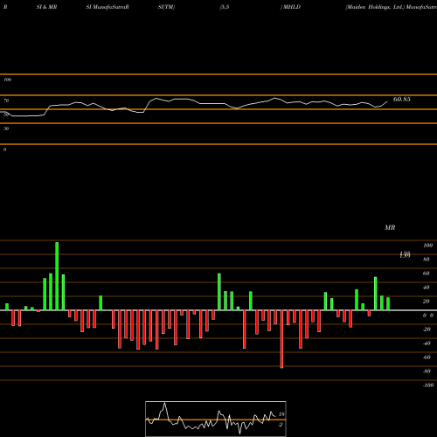
Task: Click the value 18 in the mini chart
Action: [x=281, y=414]
